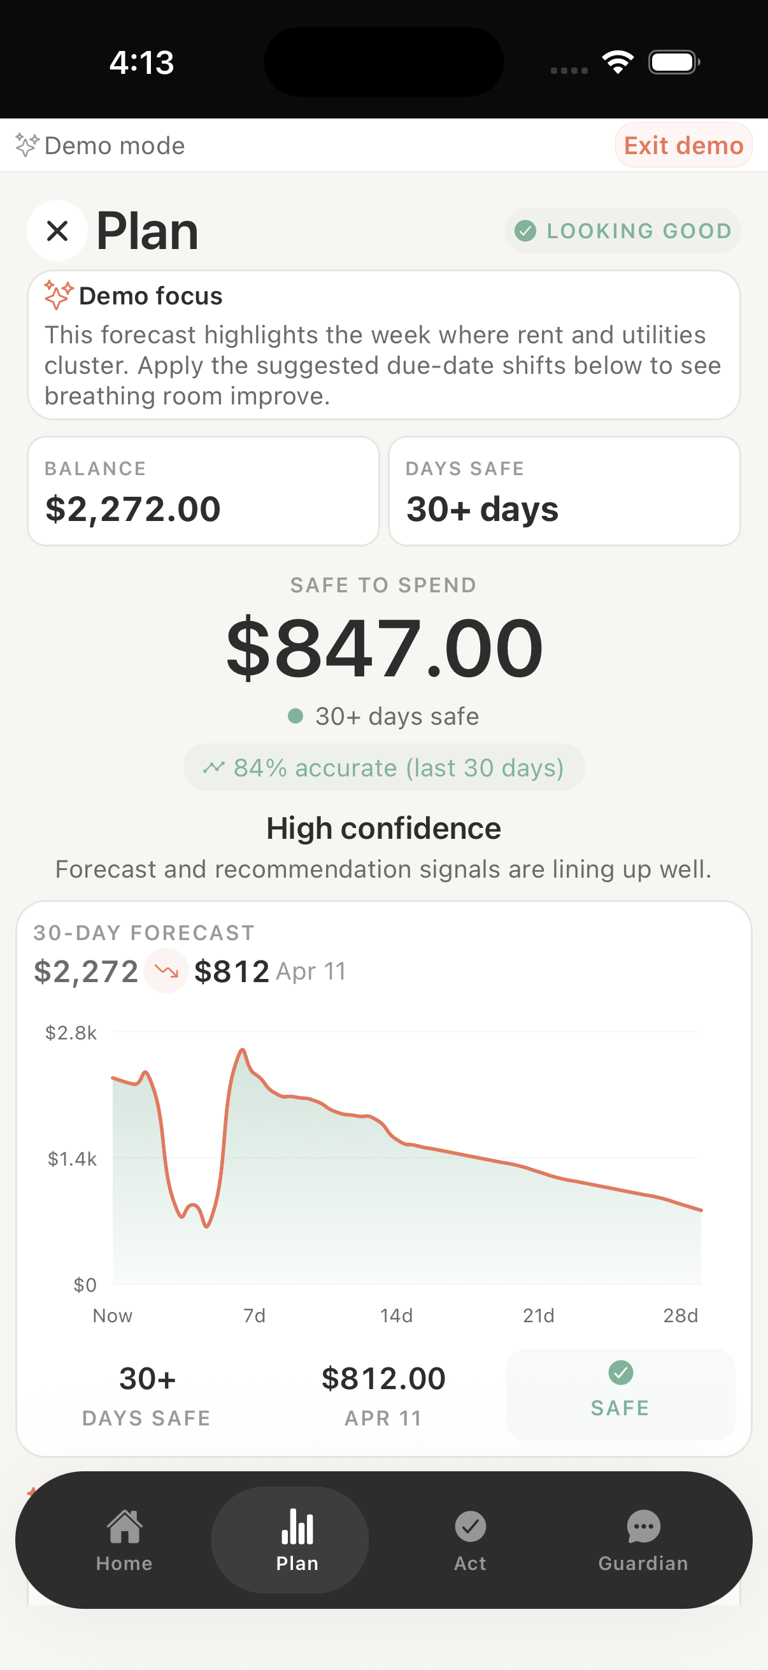
Task: Tap the 7d label on forecast axis
Action: [x=254, y=1315]
